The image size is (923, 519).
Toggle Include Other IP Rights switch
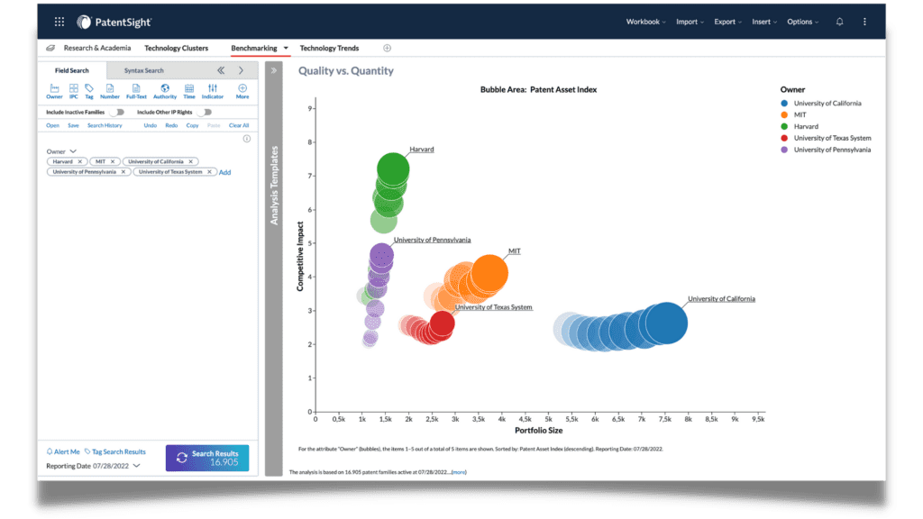click(206, 112)
